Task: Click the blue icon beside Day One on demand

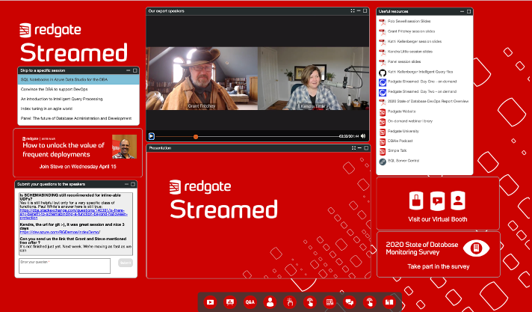Action: (383, 82)
